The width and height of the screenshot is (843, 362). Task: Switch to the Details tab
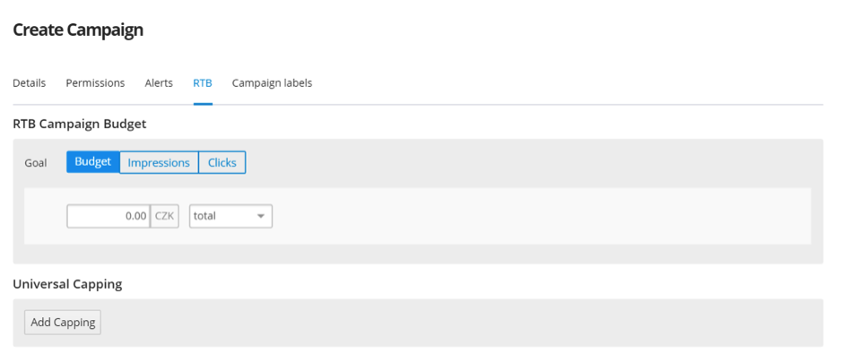[x=29, y=83]
